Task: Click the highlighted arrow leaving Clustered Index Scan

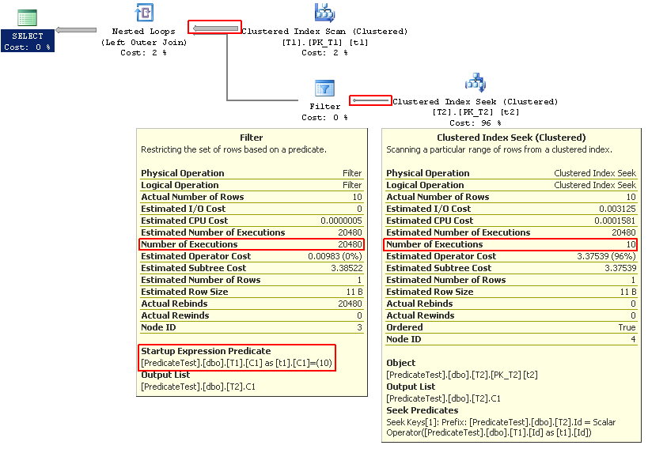Action: 214,28
